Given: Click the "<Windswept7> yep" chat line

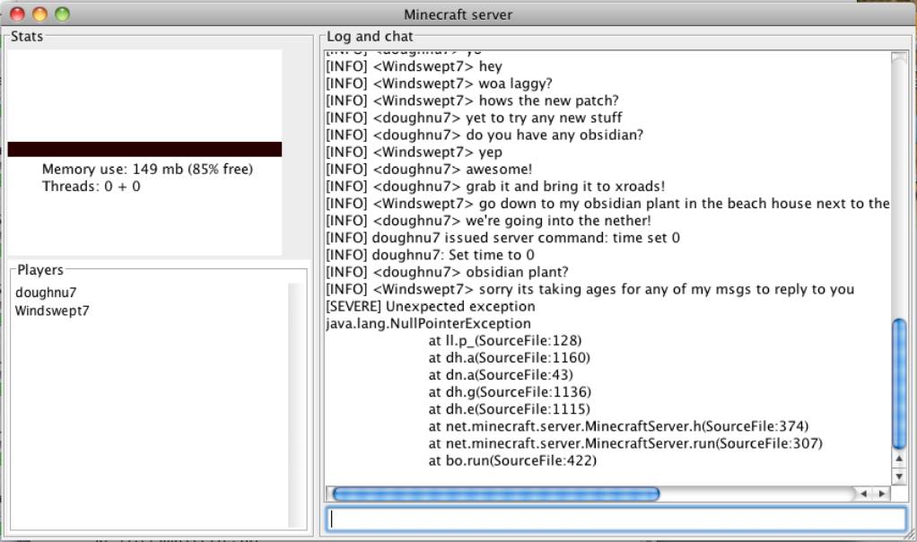Looking at the screenshot, I should [414, 152].
